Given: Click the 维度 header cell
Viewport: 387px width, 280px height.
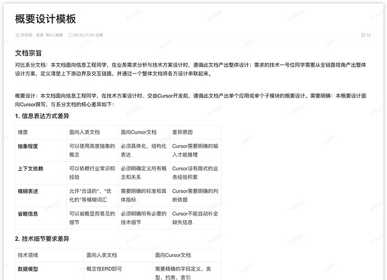Looking at the screenshot, I should (x=41, y=132).
